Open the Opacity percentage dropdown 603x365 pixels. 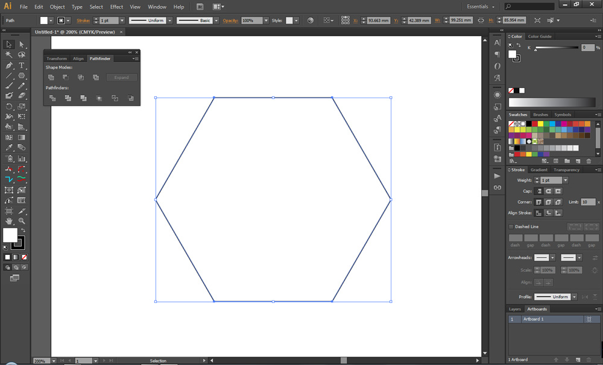[266, 20]
